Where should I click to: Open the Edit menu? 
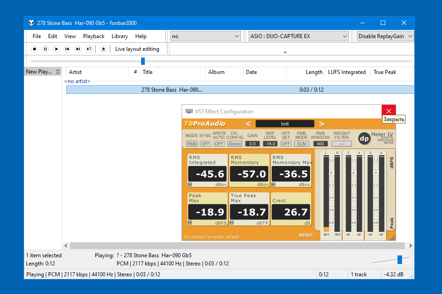coord(53,36)
